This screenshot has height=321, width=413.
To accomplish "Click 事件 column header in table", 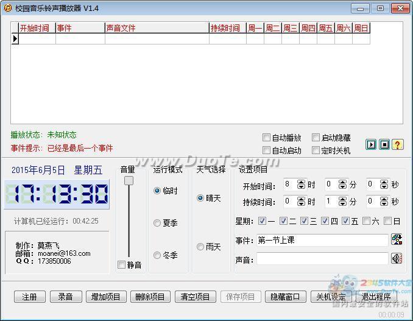I will point(80,28).
